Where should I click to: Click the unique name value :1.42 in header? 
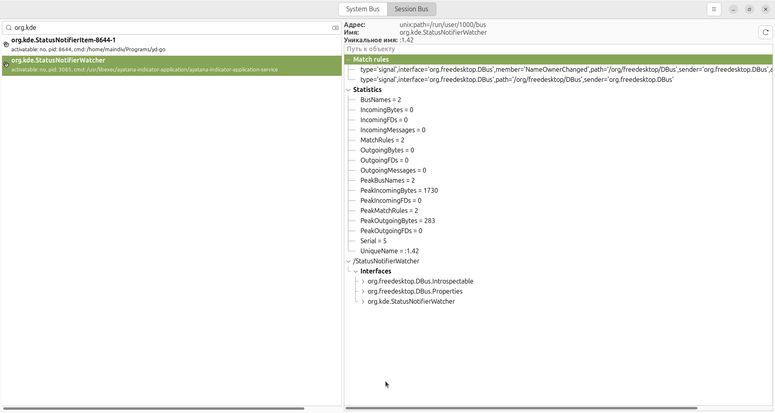coord(406,40)
